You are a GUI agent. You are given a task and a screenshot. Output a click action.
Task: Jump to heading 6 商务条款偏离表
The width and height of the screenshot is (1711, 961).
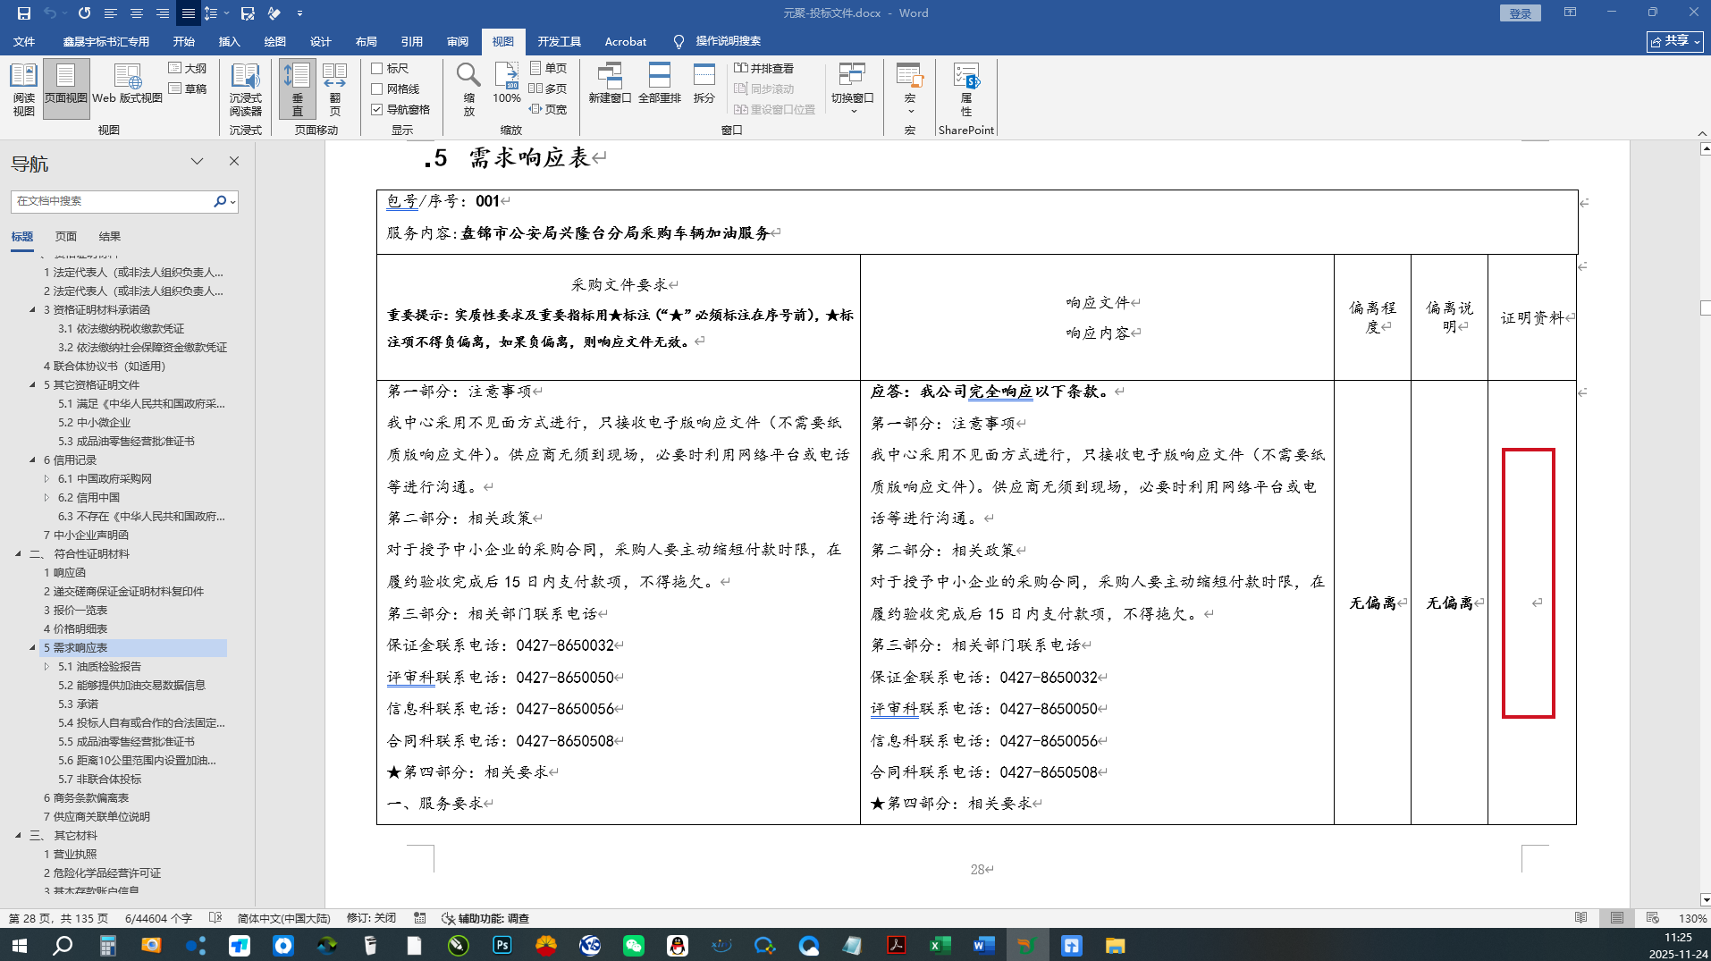pyautogui.click(x=86, y=798)
